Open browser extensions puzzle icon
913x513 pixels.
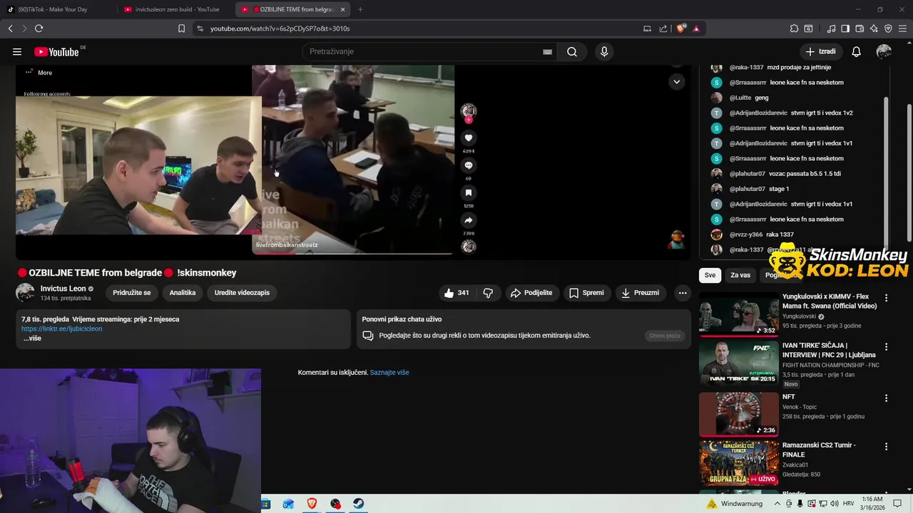point(794,28)
